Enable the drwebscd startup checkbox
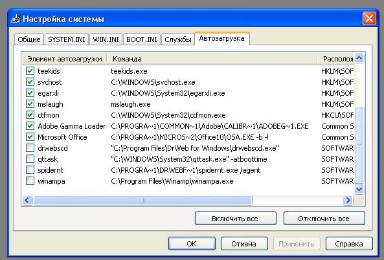Screen dimensions: 384x260 pyautogui.click(x=30, y=148)
